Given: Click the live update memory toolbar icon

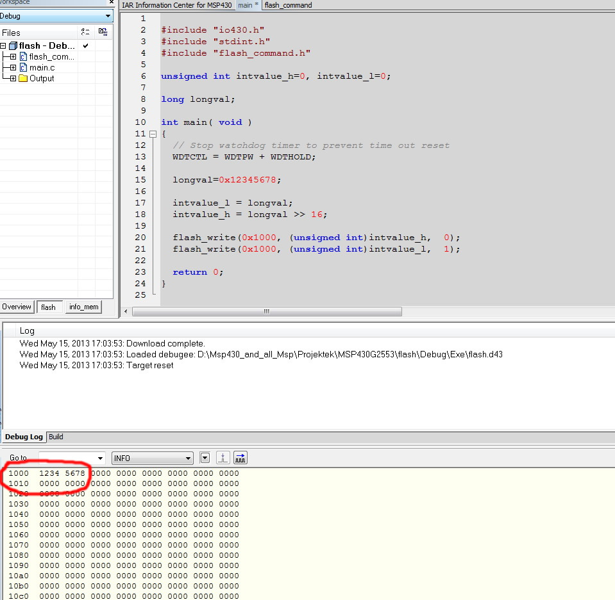Looking at the screenshot, I should (240, 457).
